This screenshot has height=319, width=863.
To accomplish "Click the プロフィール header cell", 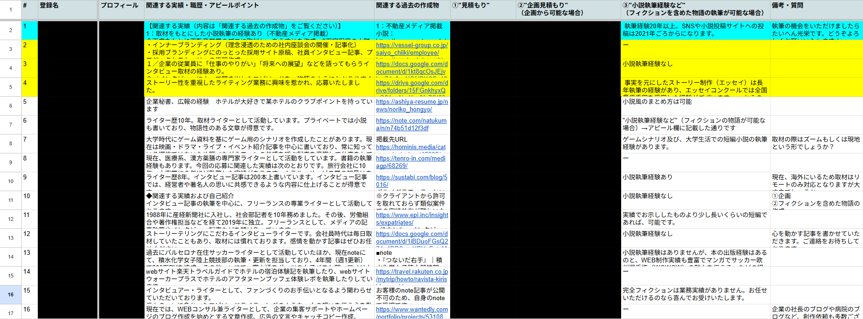I will 120,9.
